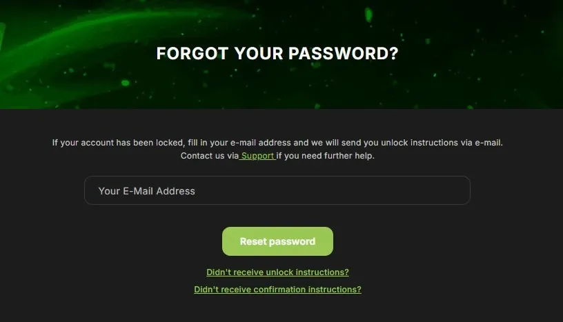Contact help through the underlined Support word
The image size is (563, 322).
(258, 156)
